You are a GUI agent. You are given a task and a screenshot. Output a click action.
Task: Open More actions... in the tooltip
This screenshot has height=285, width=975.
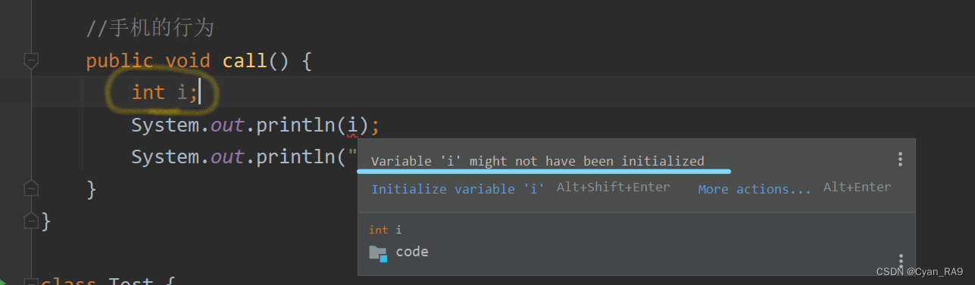755,189
